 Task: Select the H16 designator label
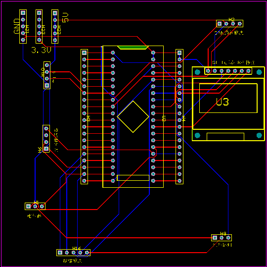[x=76, y=248]
